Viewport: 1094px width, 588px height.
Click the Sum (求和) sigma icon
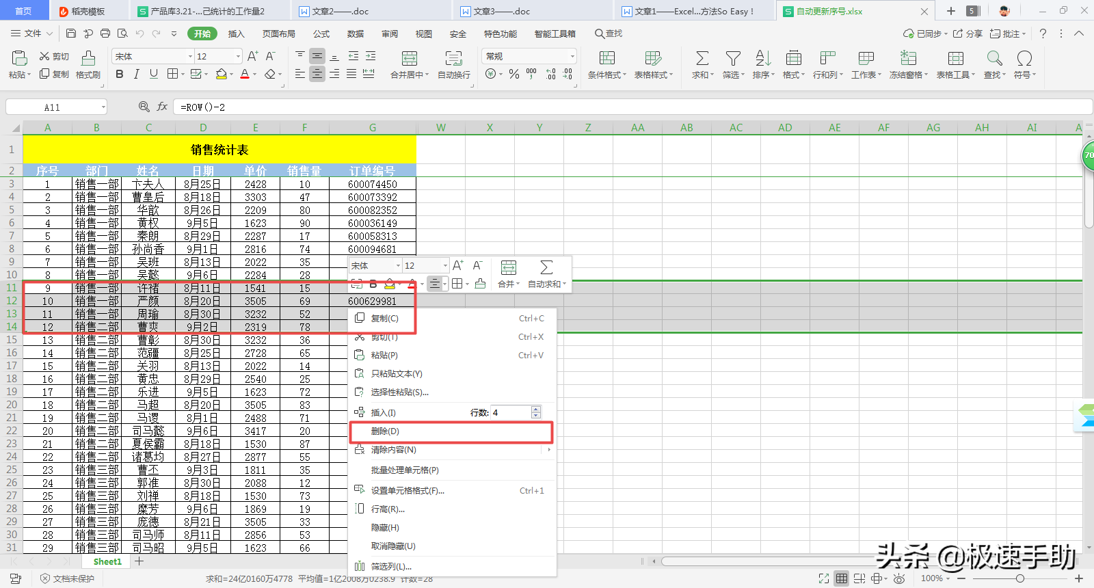point(702,58)
